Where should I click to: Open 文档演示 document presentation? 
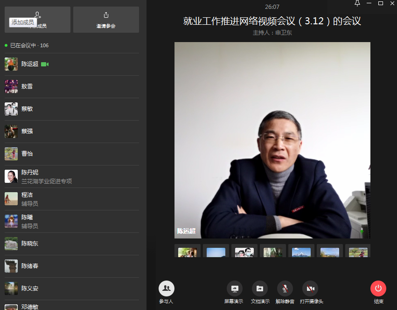(x=259, y=288)
